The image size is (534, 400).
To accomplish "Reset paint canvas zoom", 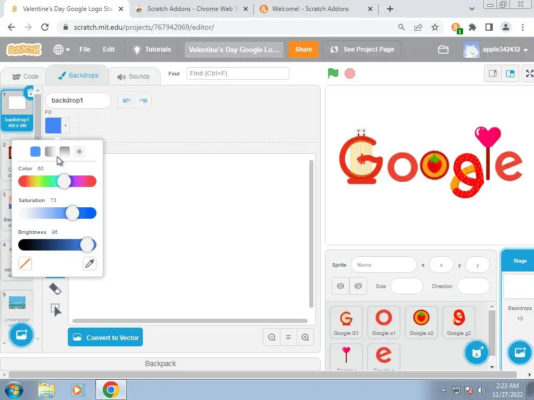I will 288,337.
